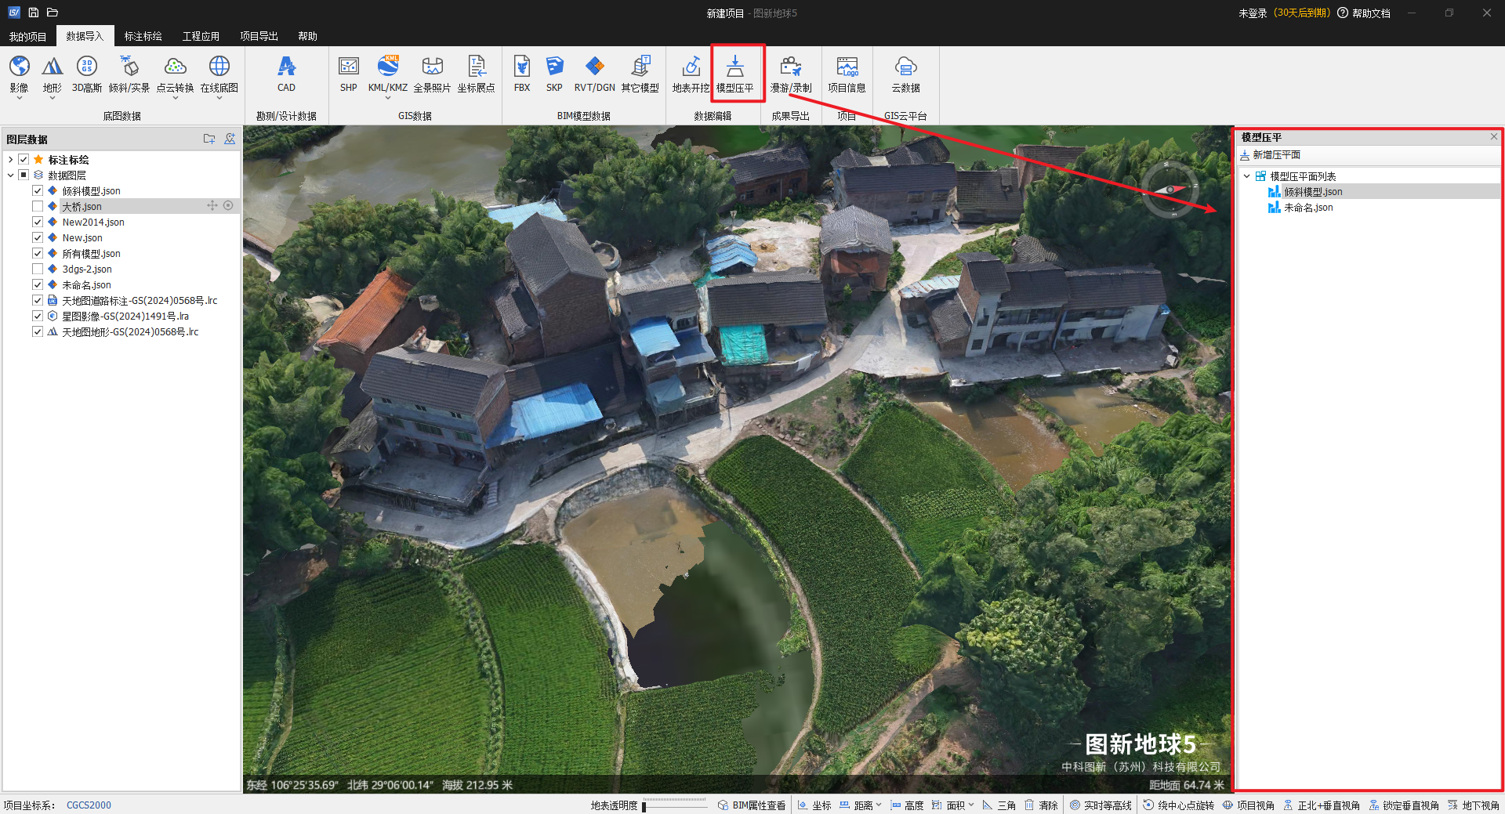Click the 云数据 cloud icon
The image size is (1505, 814).
[x=905, y=68]
